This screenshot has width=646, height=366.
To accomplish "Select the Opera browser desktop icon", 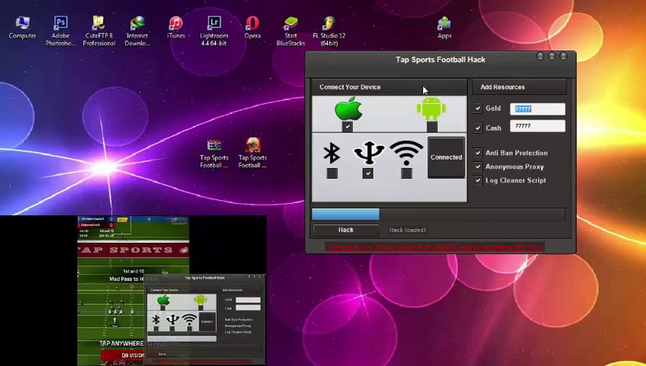I will (252, 28).
